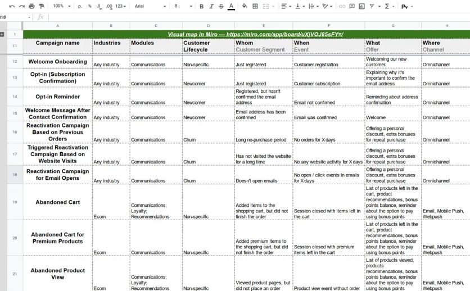The width and height of the screenshot is (470, 291).
Task: Insert a chart
Action: click(x=362, y=6)
